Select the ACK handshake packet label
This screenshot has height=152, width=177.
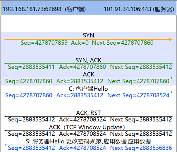coord(88,75)
